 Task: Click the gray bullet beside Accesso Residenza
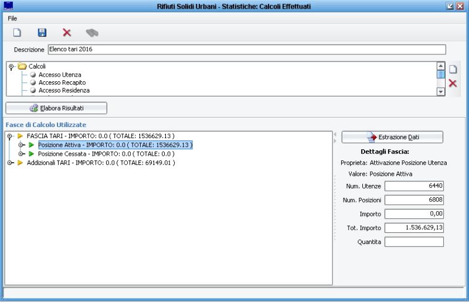tap(33, 90)
